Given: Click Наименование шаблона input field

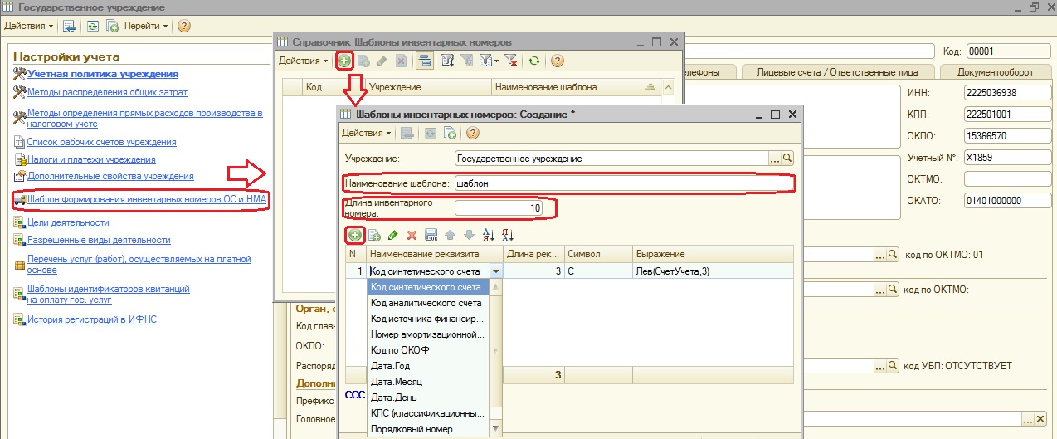Looking at the screenshot, I should point(623,183).
